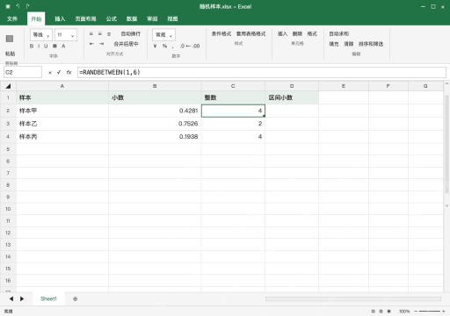450x316 pixels.
Task: Center align text icon in ribbon
Action: (x=100, y=34)
